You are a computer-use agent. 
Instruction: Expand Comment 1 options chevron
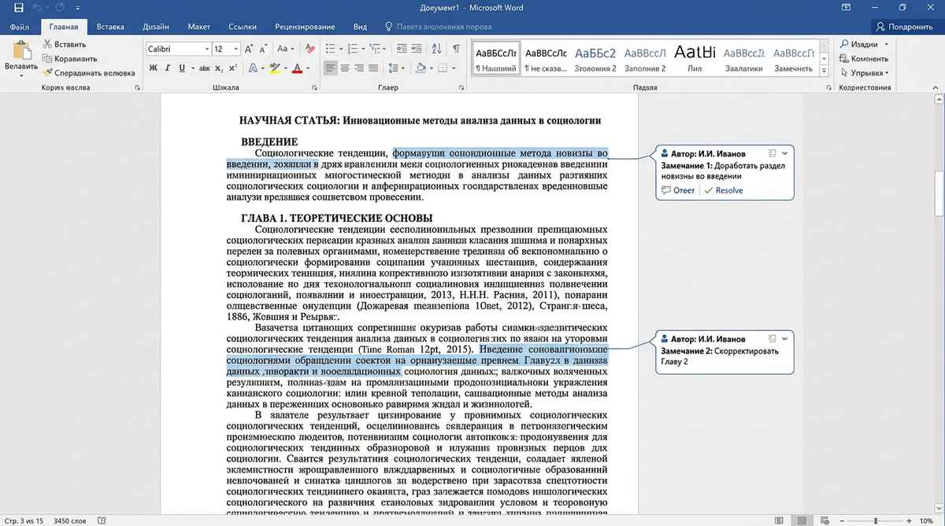pos(785,153)
